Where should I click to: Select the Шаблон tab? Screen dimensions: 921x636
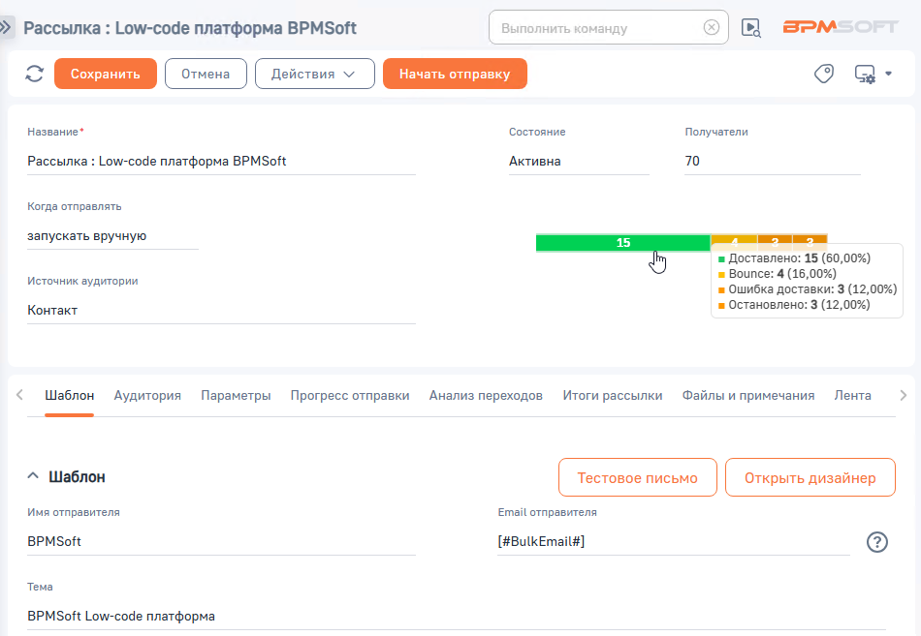click(69, 396)
